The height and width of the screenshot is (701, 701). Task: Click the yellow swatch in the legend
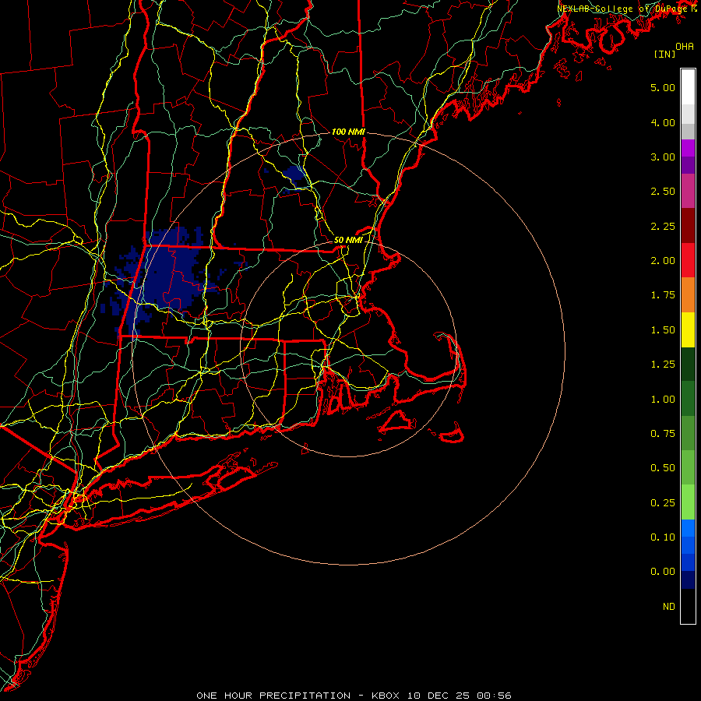[688, 329]
